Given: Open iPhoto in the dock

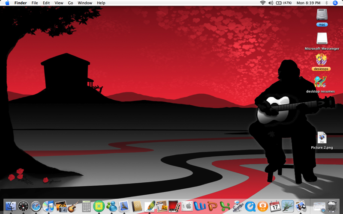Looking at the screenshot, I should click(61, 206).
